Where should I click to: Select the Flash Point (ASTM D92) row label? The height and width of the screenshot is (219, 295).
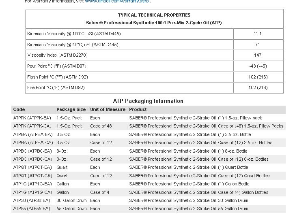click(58, 77)
